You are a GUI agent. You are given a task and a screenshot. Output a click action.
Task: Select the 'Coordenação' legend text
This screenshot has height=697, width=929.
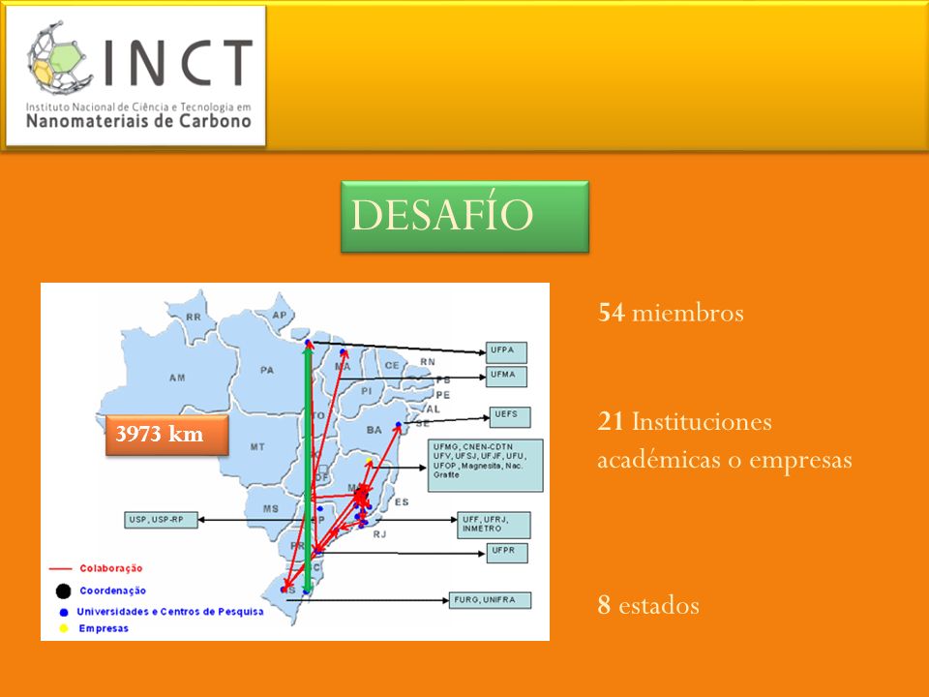tap(112, 591)
